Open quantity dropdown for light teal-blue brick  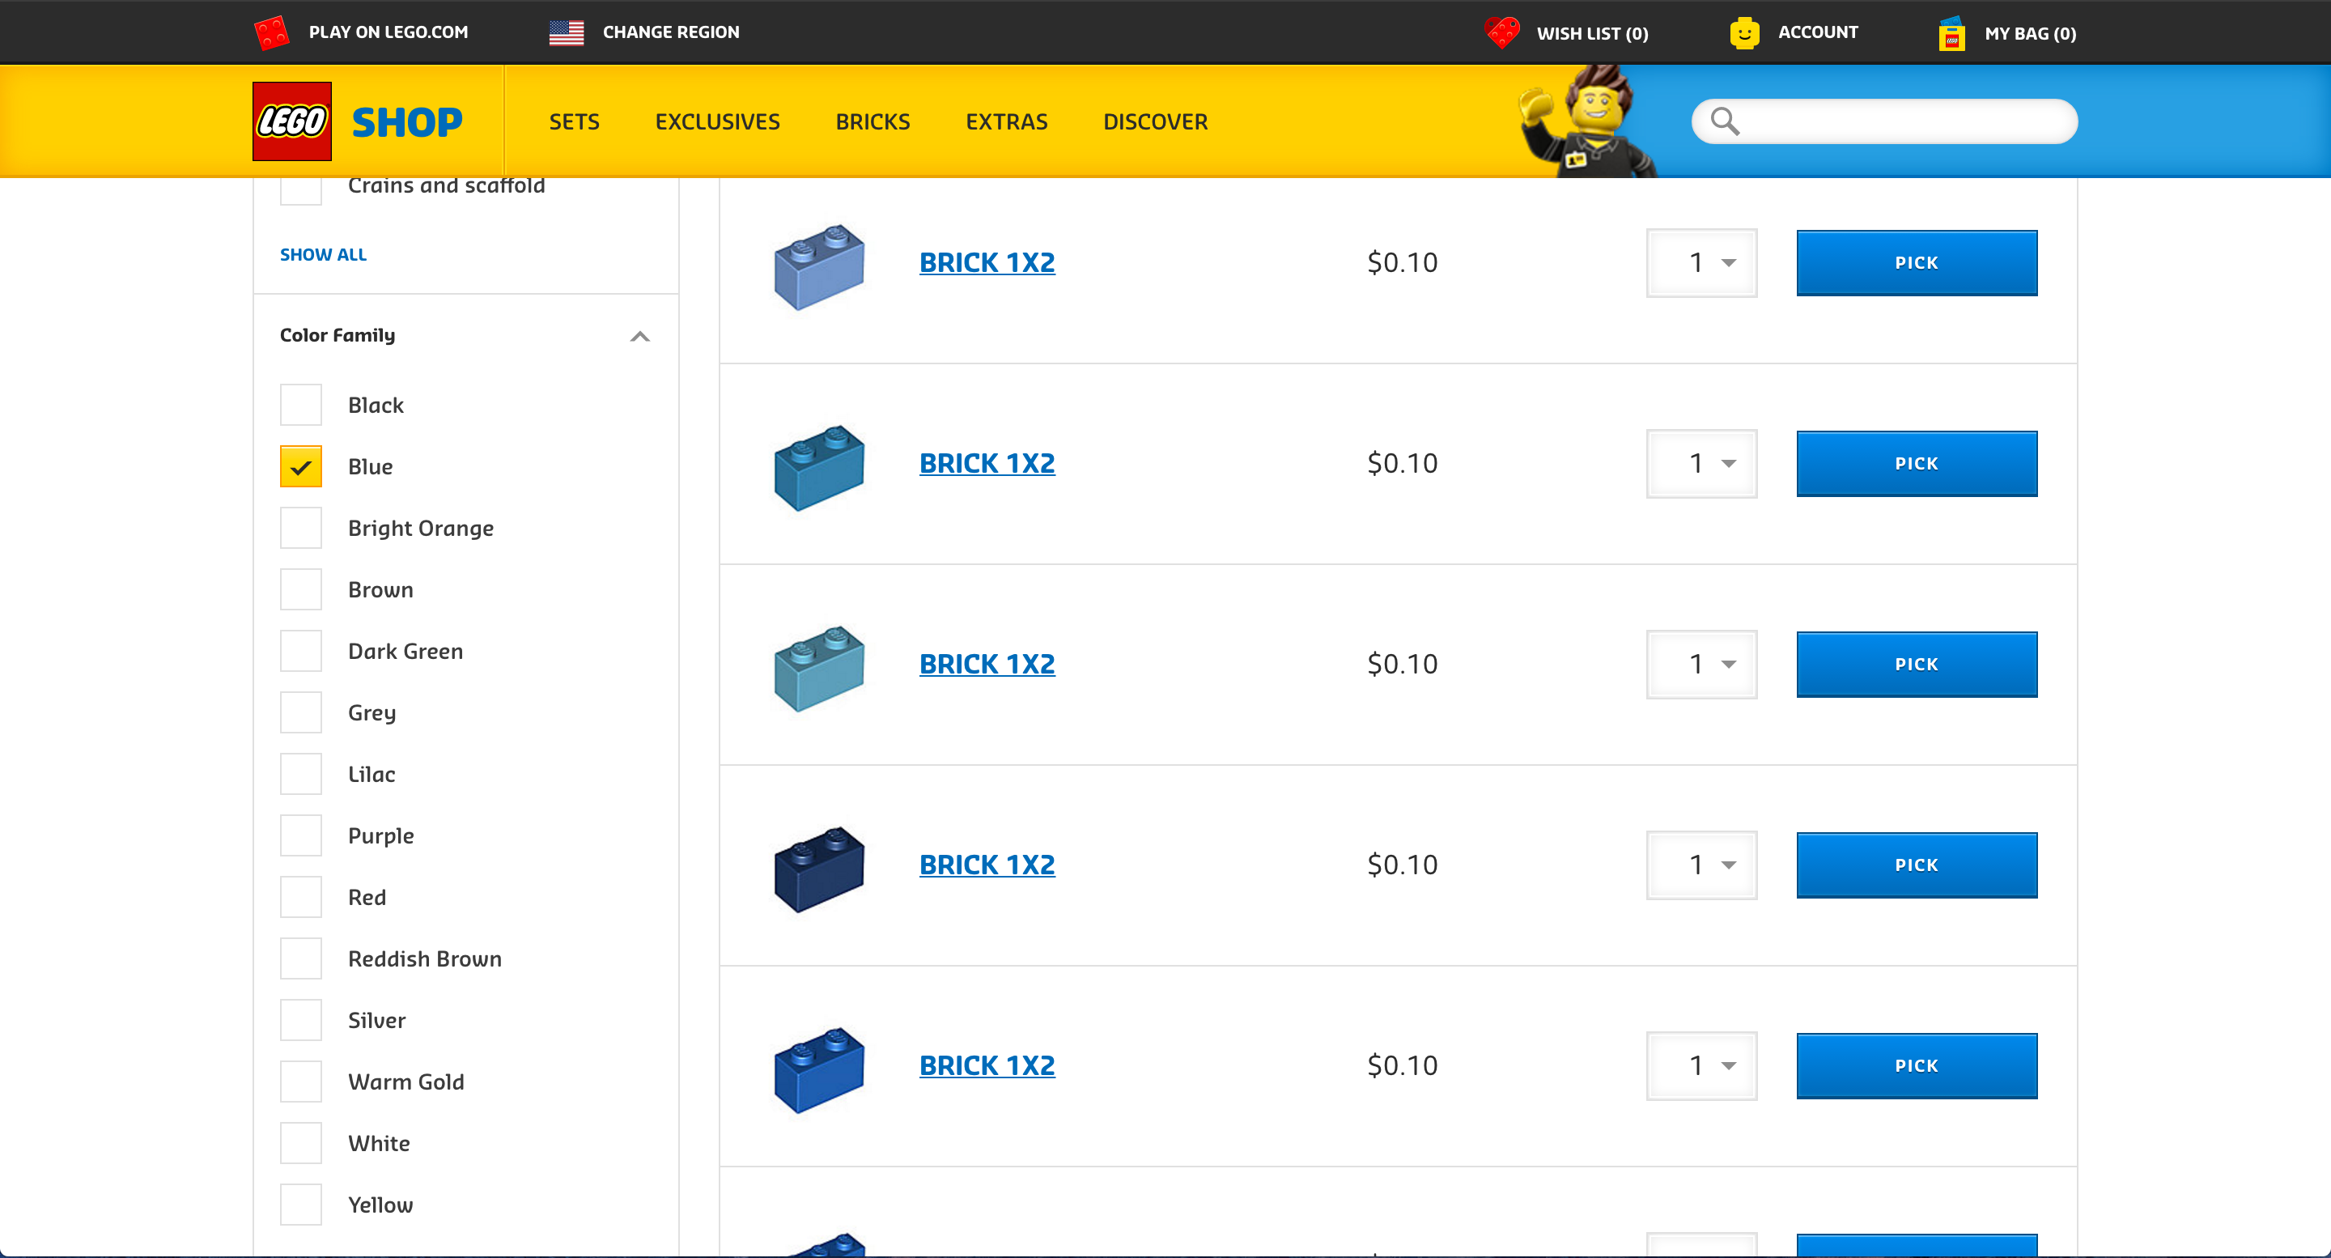coord(1701,665)
